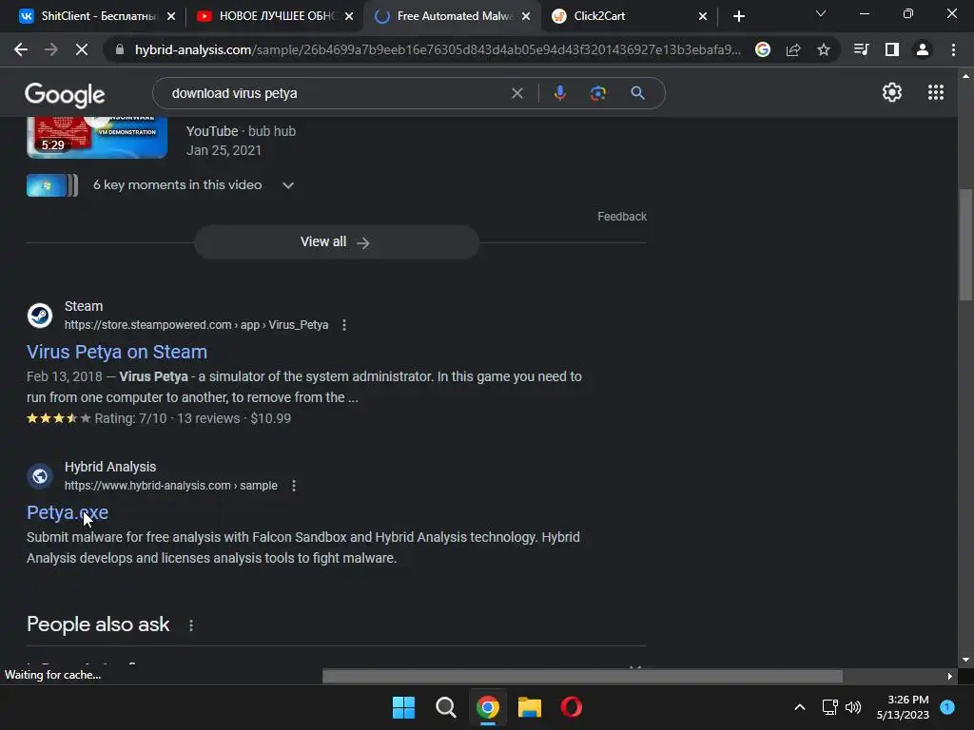Click Hybrid Analysis globe favicon
The width and height of the screenshot is (974, 730).
point(40,476)
